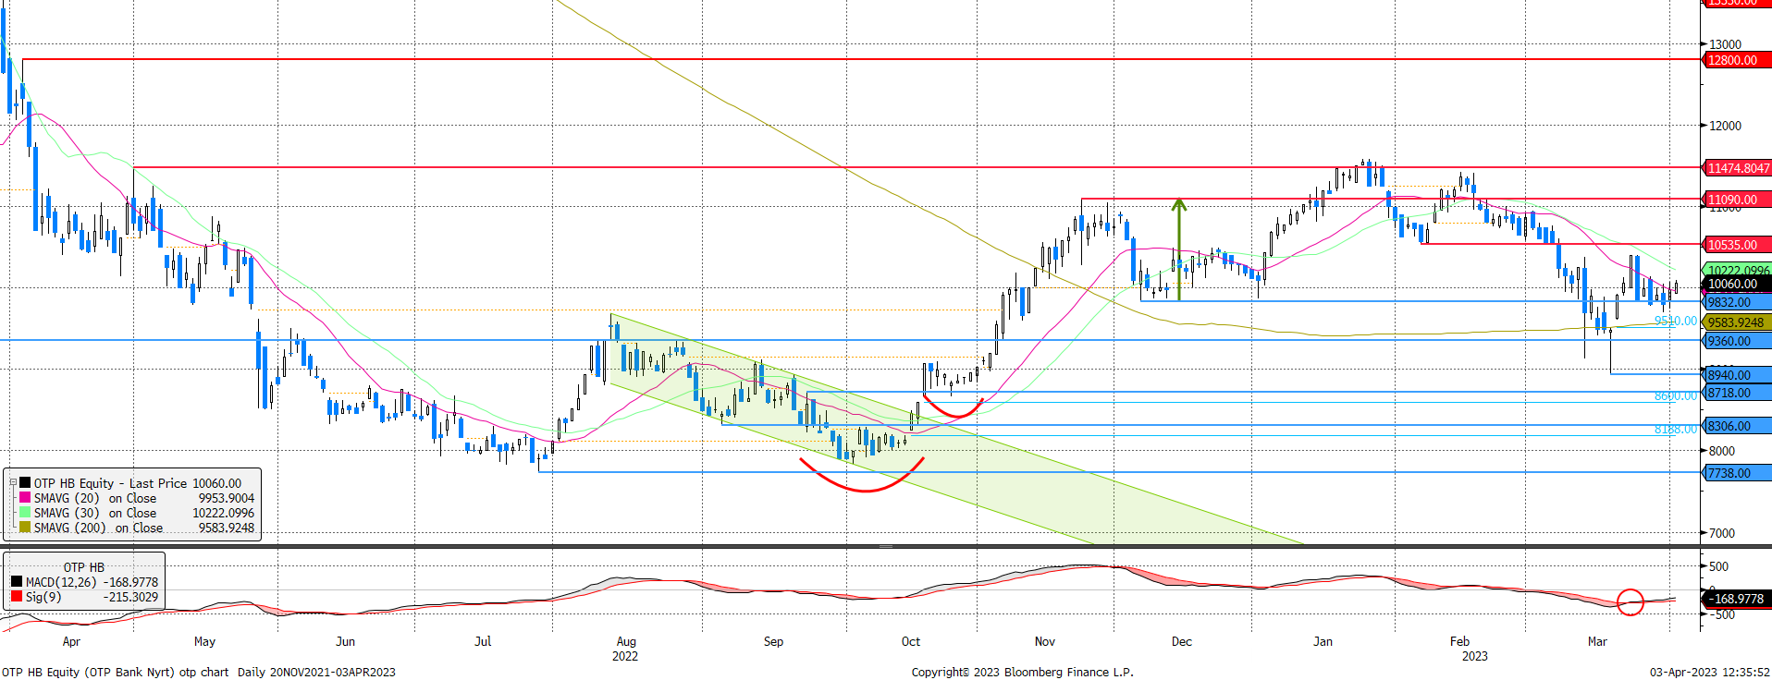Select the red circle annotation on MACD
Viewport: 1772px width, 680px height.
(x=1630, y=602)
